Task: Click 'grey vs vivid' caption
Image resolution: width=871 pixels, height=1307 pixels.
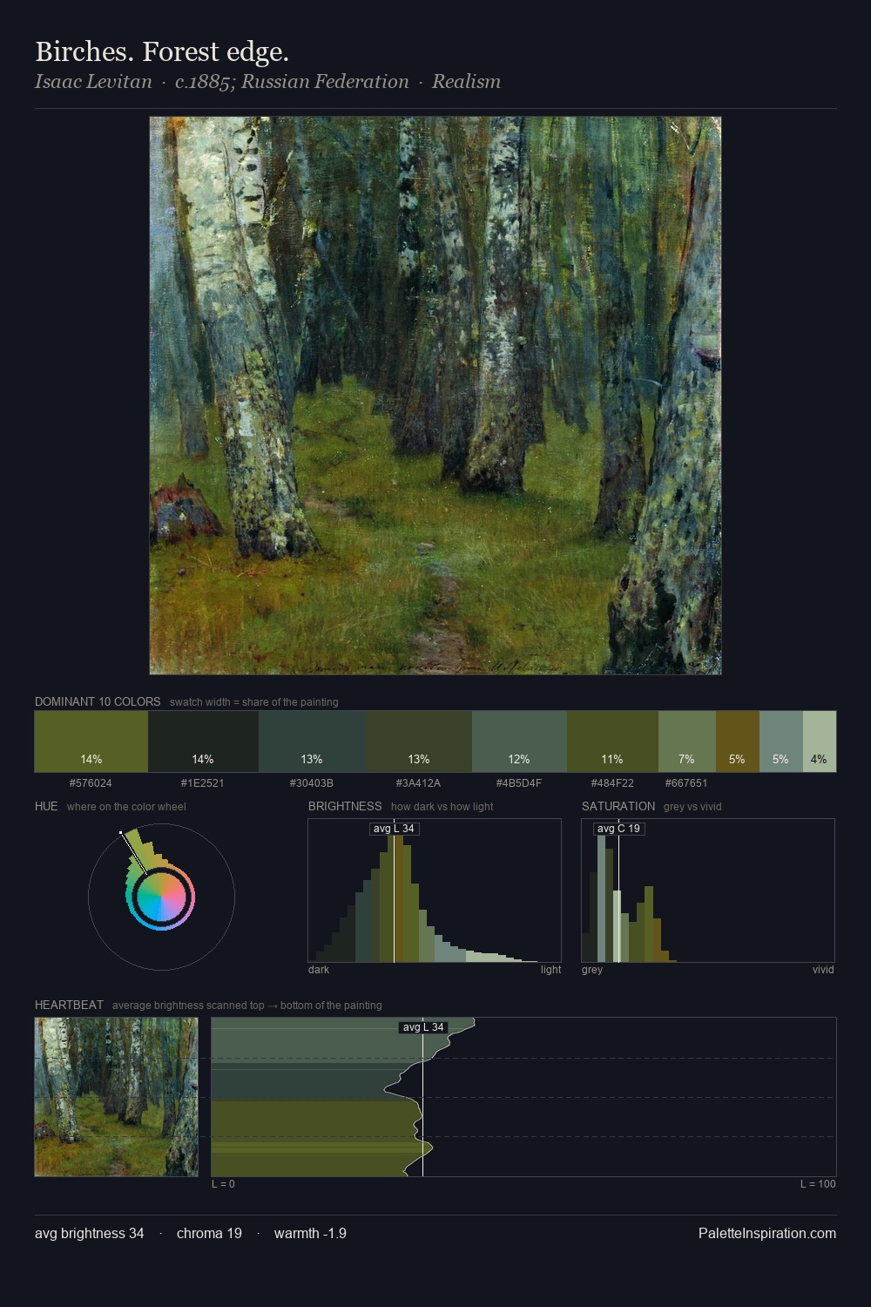Action: pyautogui.click(x=692, y=807)
